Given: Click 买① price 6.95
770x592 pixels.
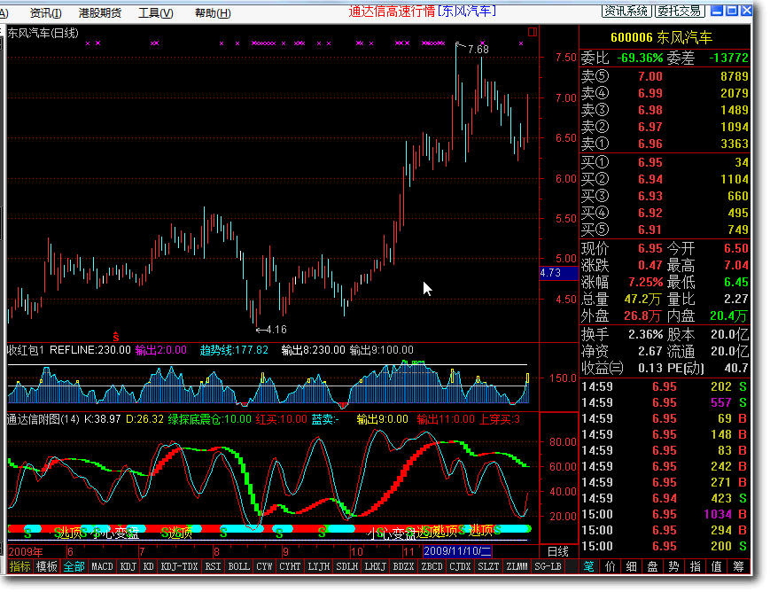Looking at the screenshot, I should [650, 162].
